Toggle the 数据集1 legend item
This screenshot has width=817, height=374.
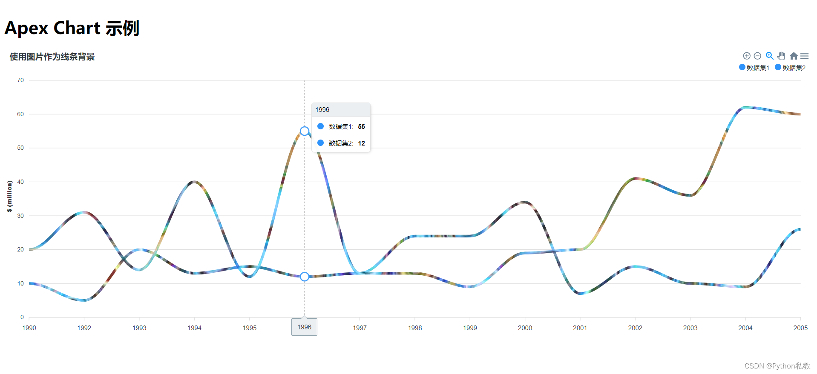pyautogui.click(x=754, y=68)
